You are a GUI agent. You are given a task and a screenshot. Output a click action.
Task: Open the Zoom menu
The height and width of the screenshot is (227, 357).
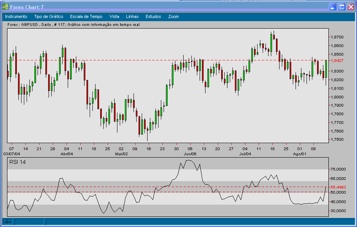[x=173, y=16]
